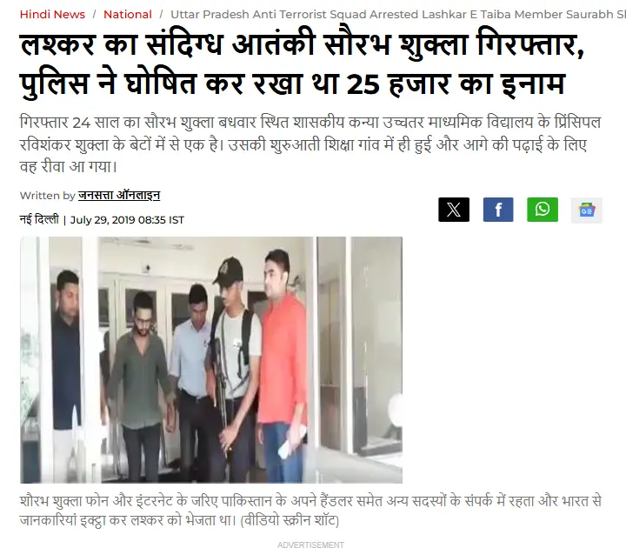Share article via WhatsApp
This screenshot has width=626, height=548.
point(543,210)
